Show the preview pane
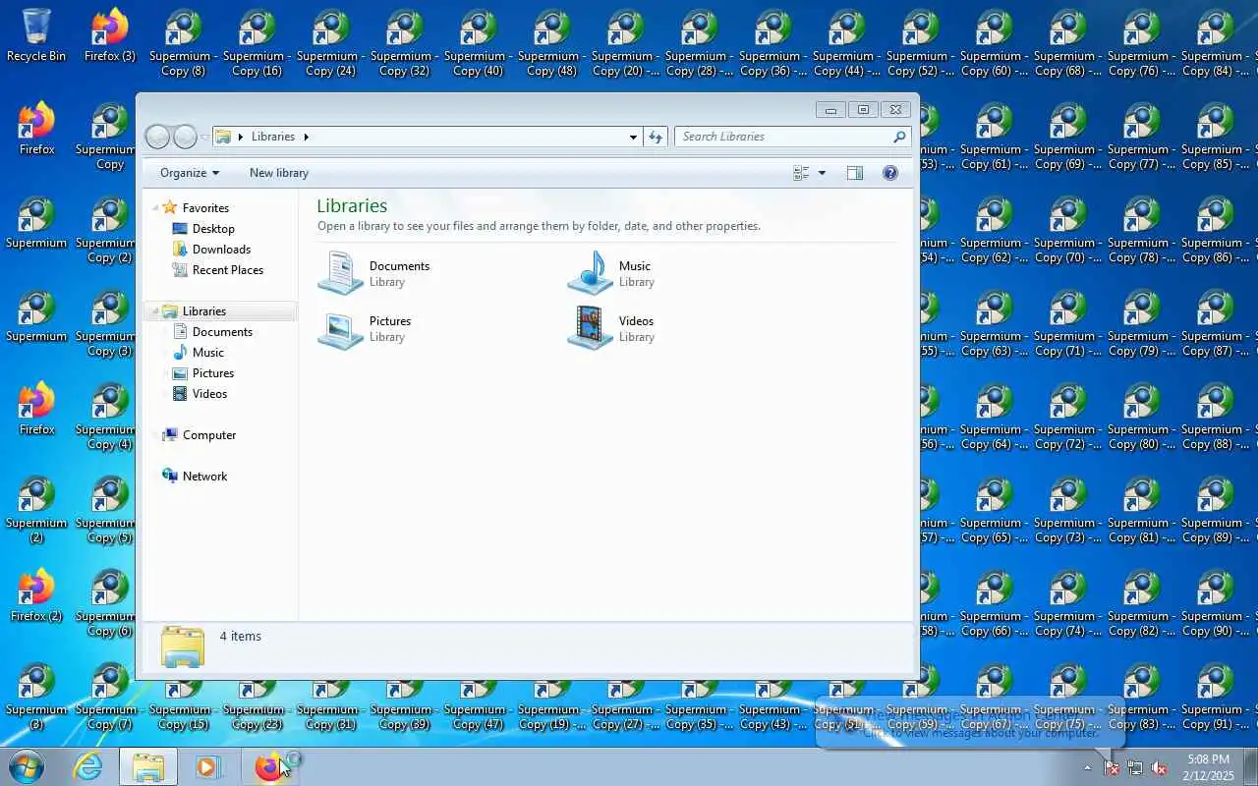This screenshot has height=786, width=1258. pos(855,173)
